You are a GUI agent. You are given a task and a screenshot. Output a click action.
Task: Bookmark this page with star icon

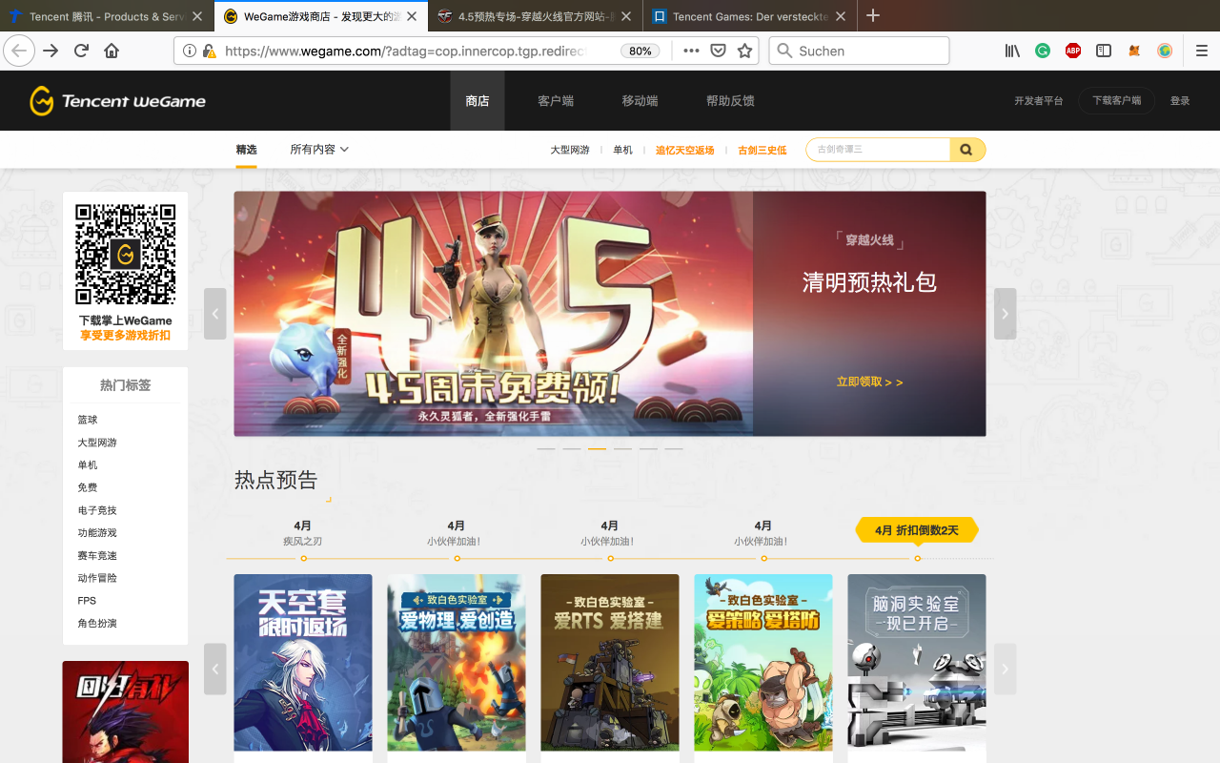[744, 51]
